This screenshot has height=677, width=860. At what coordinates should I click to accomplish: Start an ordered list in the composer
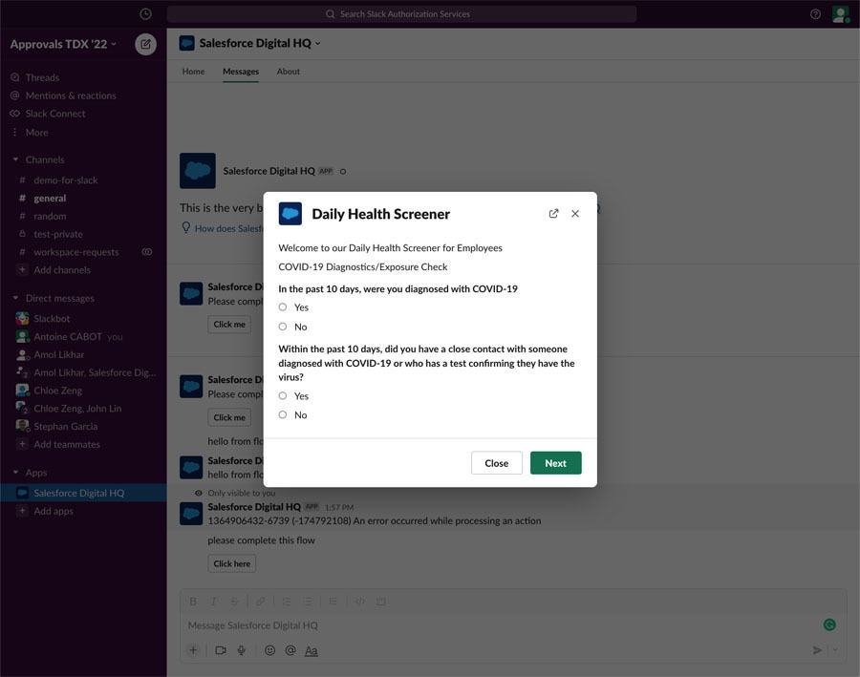click(x=287, y=602)
